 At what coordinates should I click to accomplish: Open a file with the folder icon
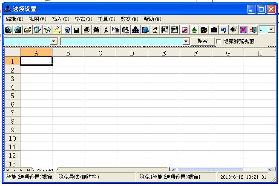tap(28, 30)
